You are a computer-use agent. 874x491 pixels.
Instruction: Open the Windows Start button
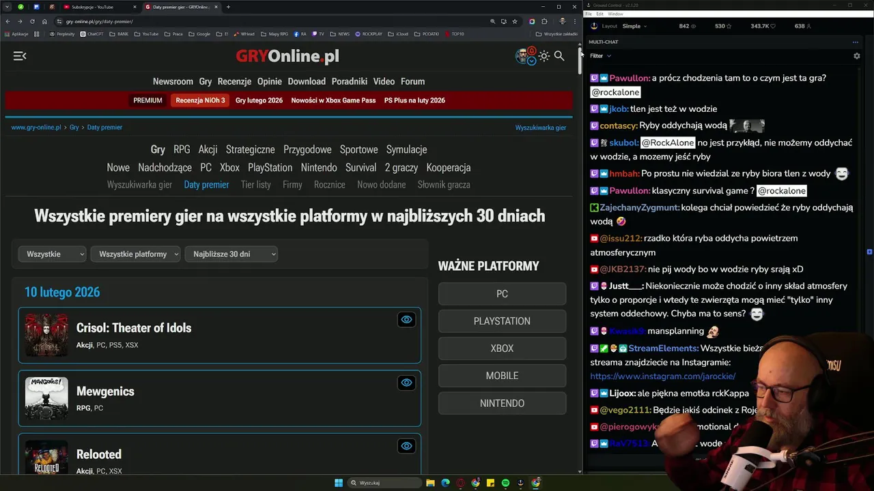pos(339,483)
